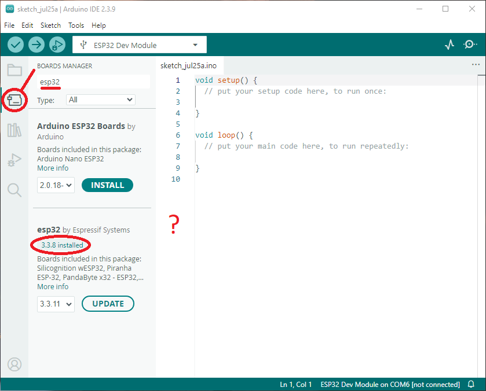Click the Verify sketch checkmark button
Viewport: 486px width, 391px height.
pos(16,45)
